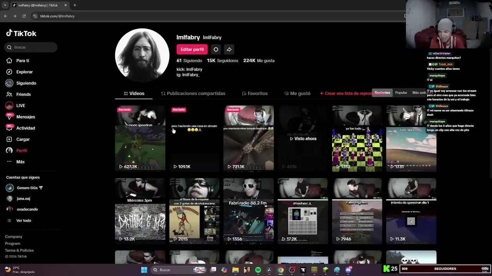Sort videos by Recientes
Image resolution: width=492 pixels, height=276 pixels.
pyautogui.click(x=382, y=93)
